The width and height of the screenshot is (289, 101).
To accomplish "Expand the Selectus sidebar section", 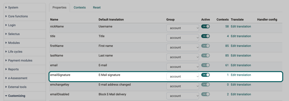I will coord(25,34).
